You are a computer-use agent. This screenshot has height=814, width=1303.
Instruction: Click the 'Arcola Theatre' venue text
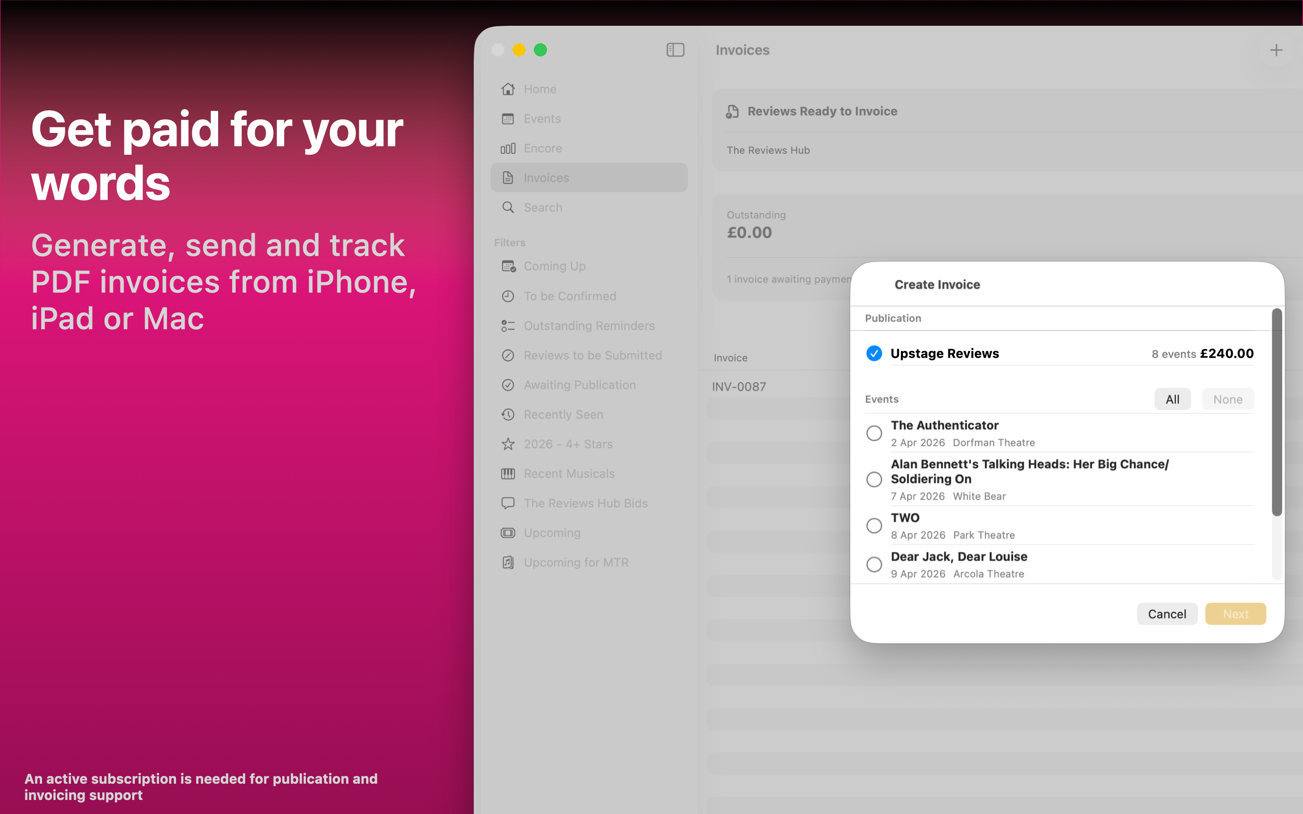coord(989,574)
